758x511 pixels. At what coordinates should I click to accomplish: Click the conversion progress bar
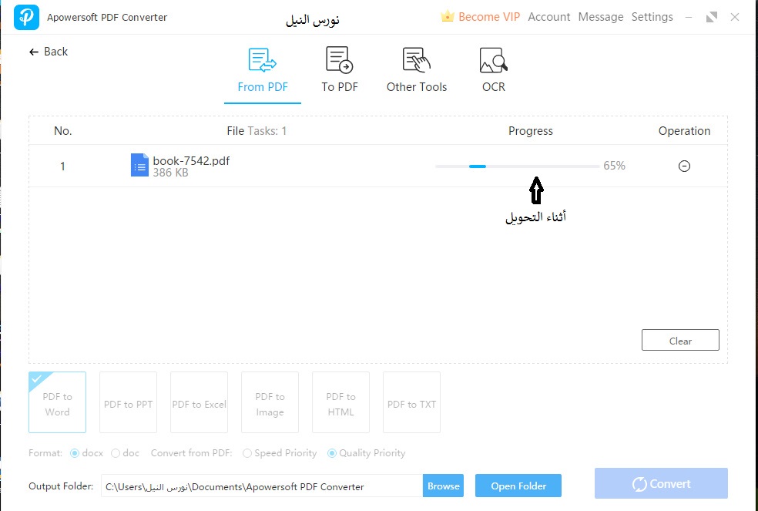(517, 166)
